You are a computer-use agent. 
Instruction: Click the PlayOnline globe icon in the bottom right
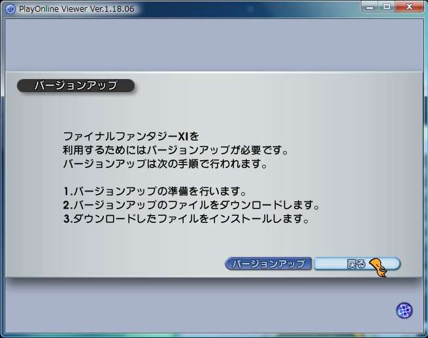coord(404,311)
